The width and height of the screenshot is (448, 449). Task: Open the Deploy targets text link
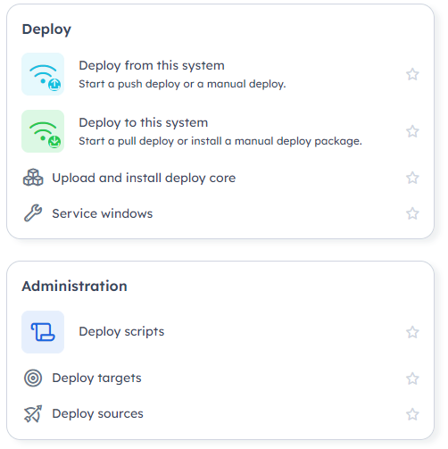pos(96,378)
